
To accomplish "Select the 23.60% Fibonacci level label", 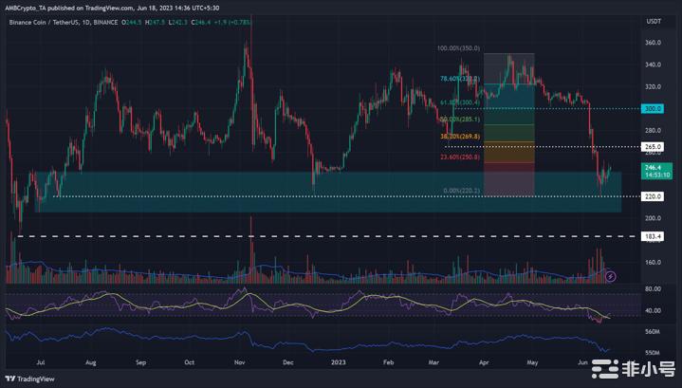I will point(460,157).
